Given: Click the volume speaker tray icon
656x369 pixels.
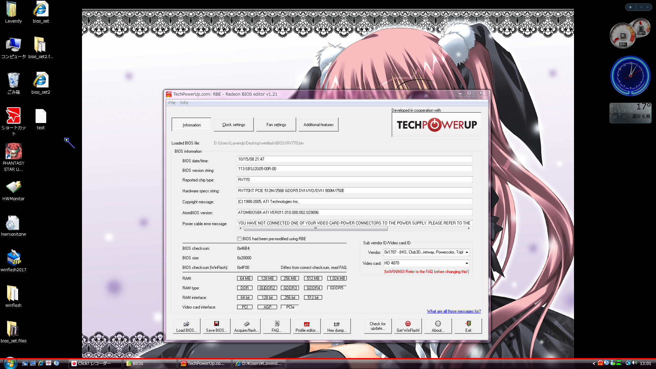Looking at the screenshot, I should 634,363.
